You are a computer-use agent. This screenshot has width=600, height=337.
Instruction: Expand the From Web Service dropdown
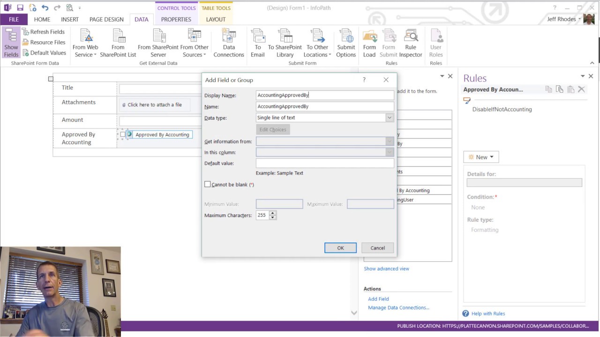pyautogui.click(x=85, y=43)
